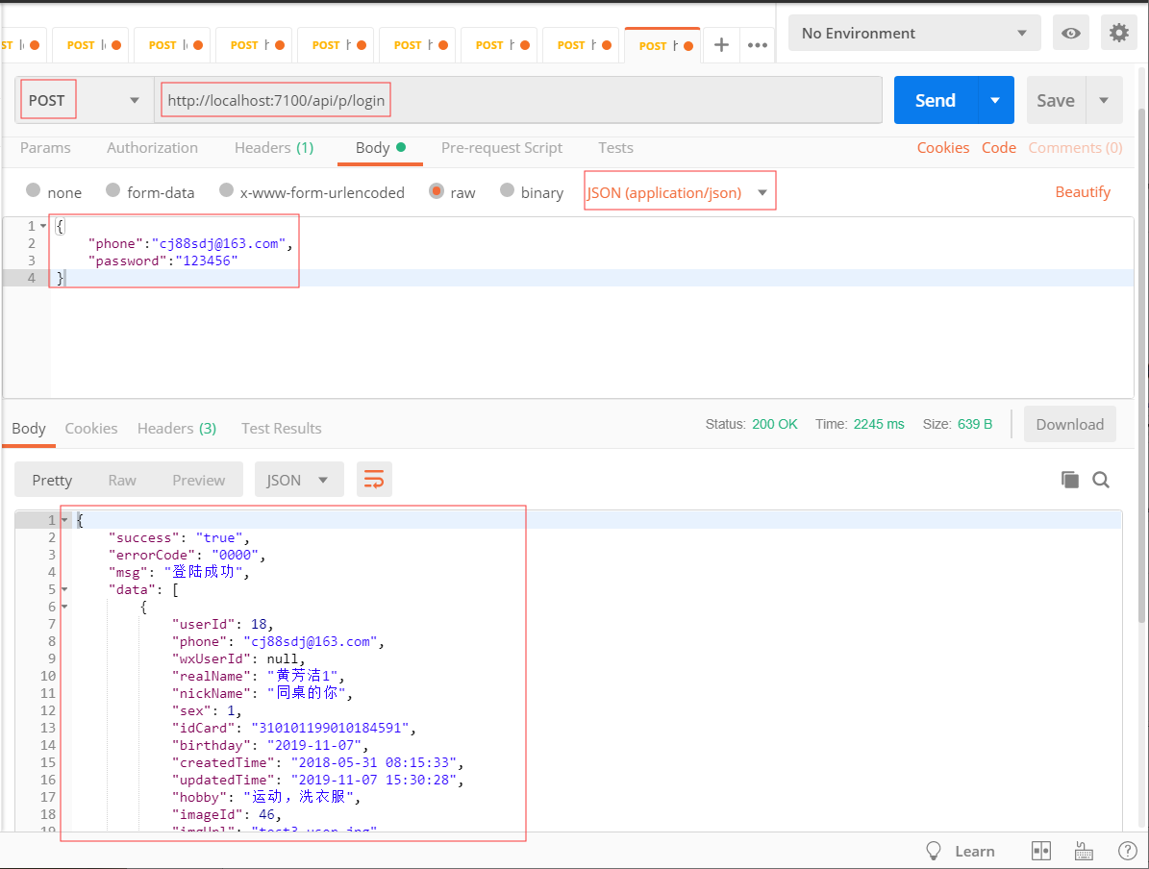The height and width of the screenshot is (869, 1149).
Task: Open keyboard shortcuts icon in status bar
Action: pos(1083,851)
